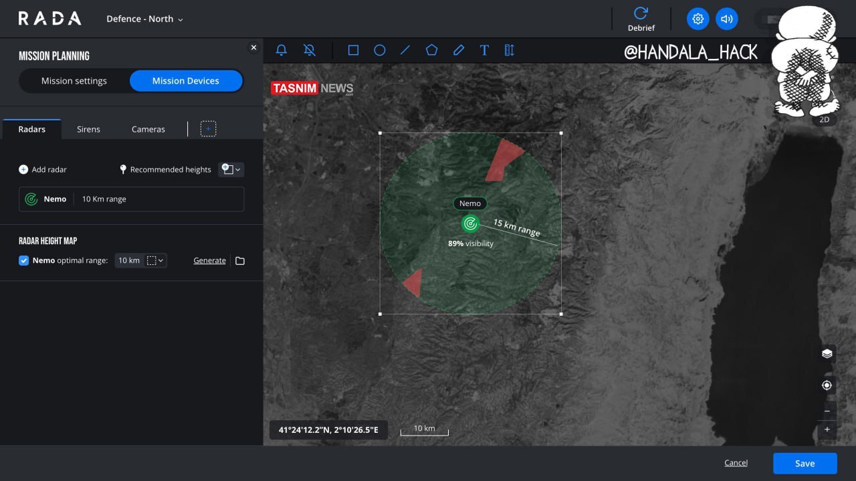
Task: Open the Defence - North dropdown
Action: 144,19
